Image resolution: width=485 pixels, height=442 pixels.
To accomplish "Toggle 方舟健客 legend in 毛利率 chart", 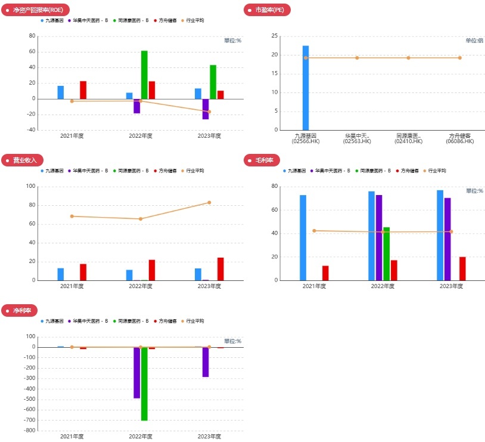I will point(409,171).
